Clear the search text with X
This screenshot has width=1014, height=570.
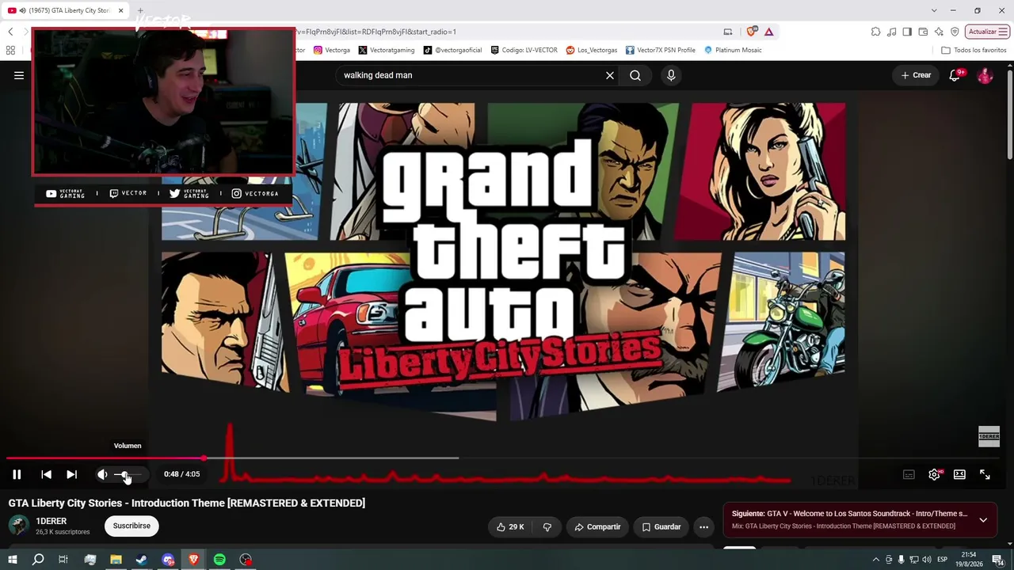[x=610, y=75]
